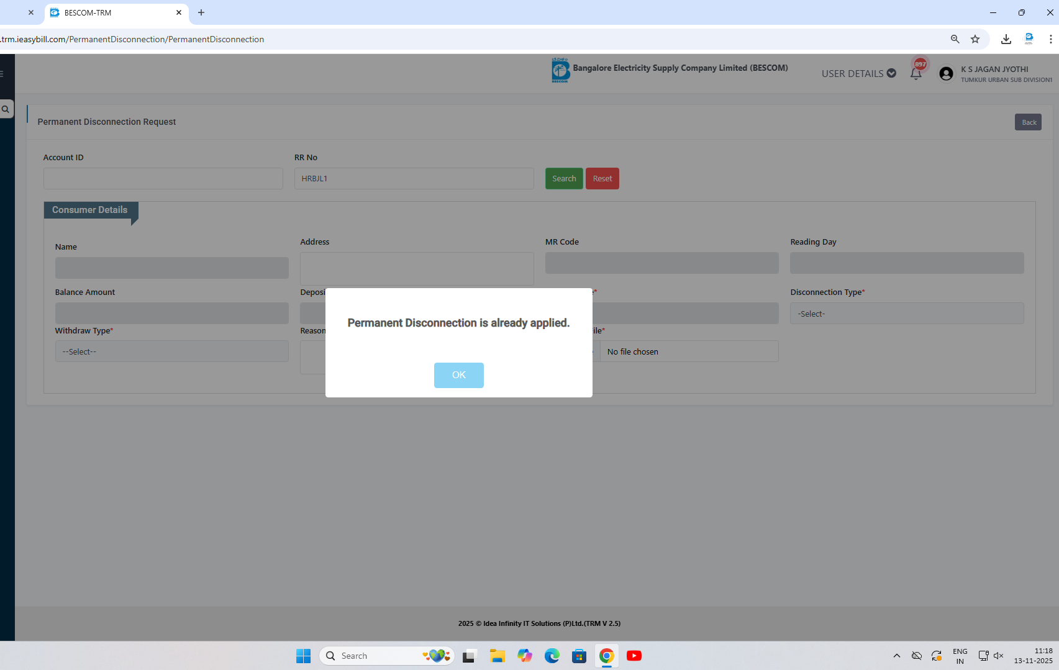Open the taskbar clock and date
Screen dimensions: 1059x670
tap(1034, 656)
